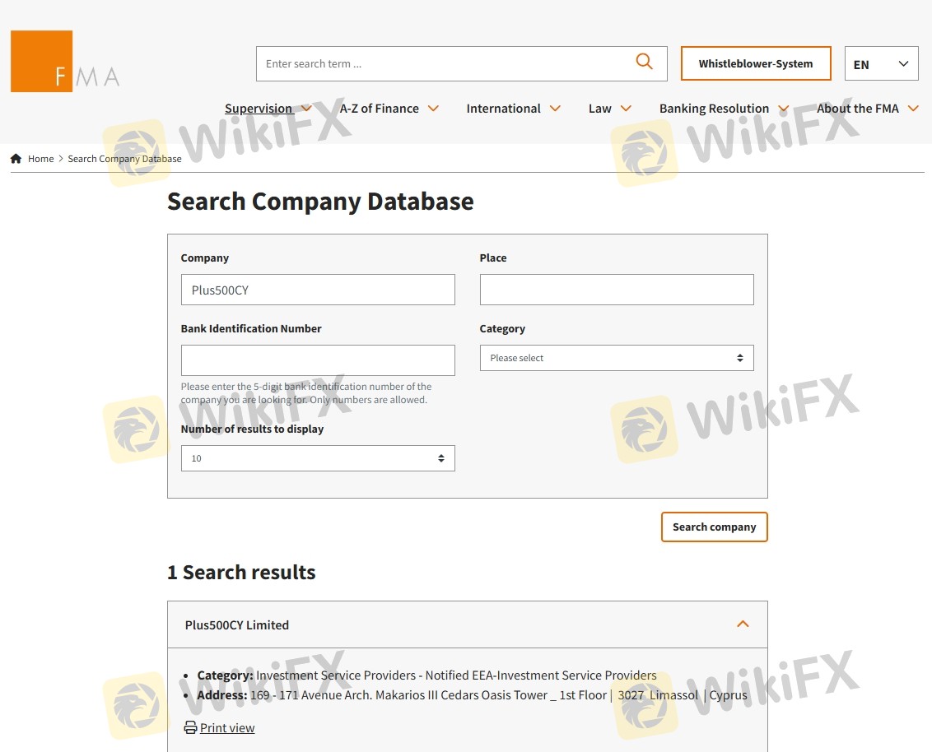The width and height of the screenshot is (932, 752).
Task: Click the magnifier search icon in header
Action: [645, 61]
